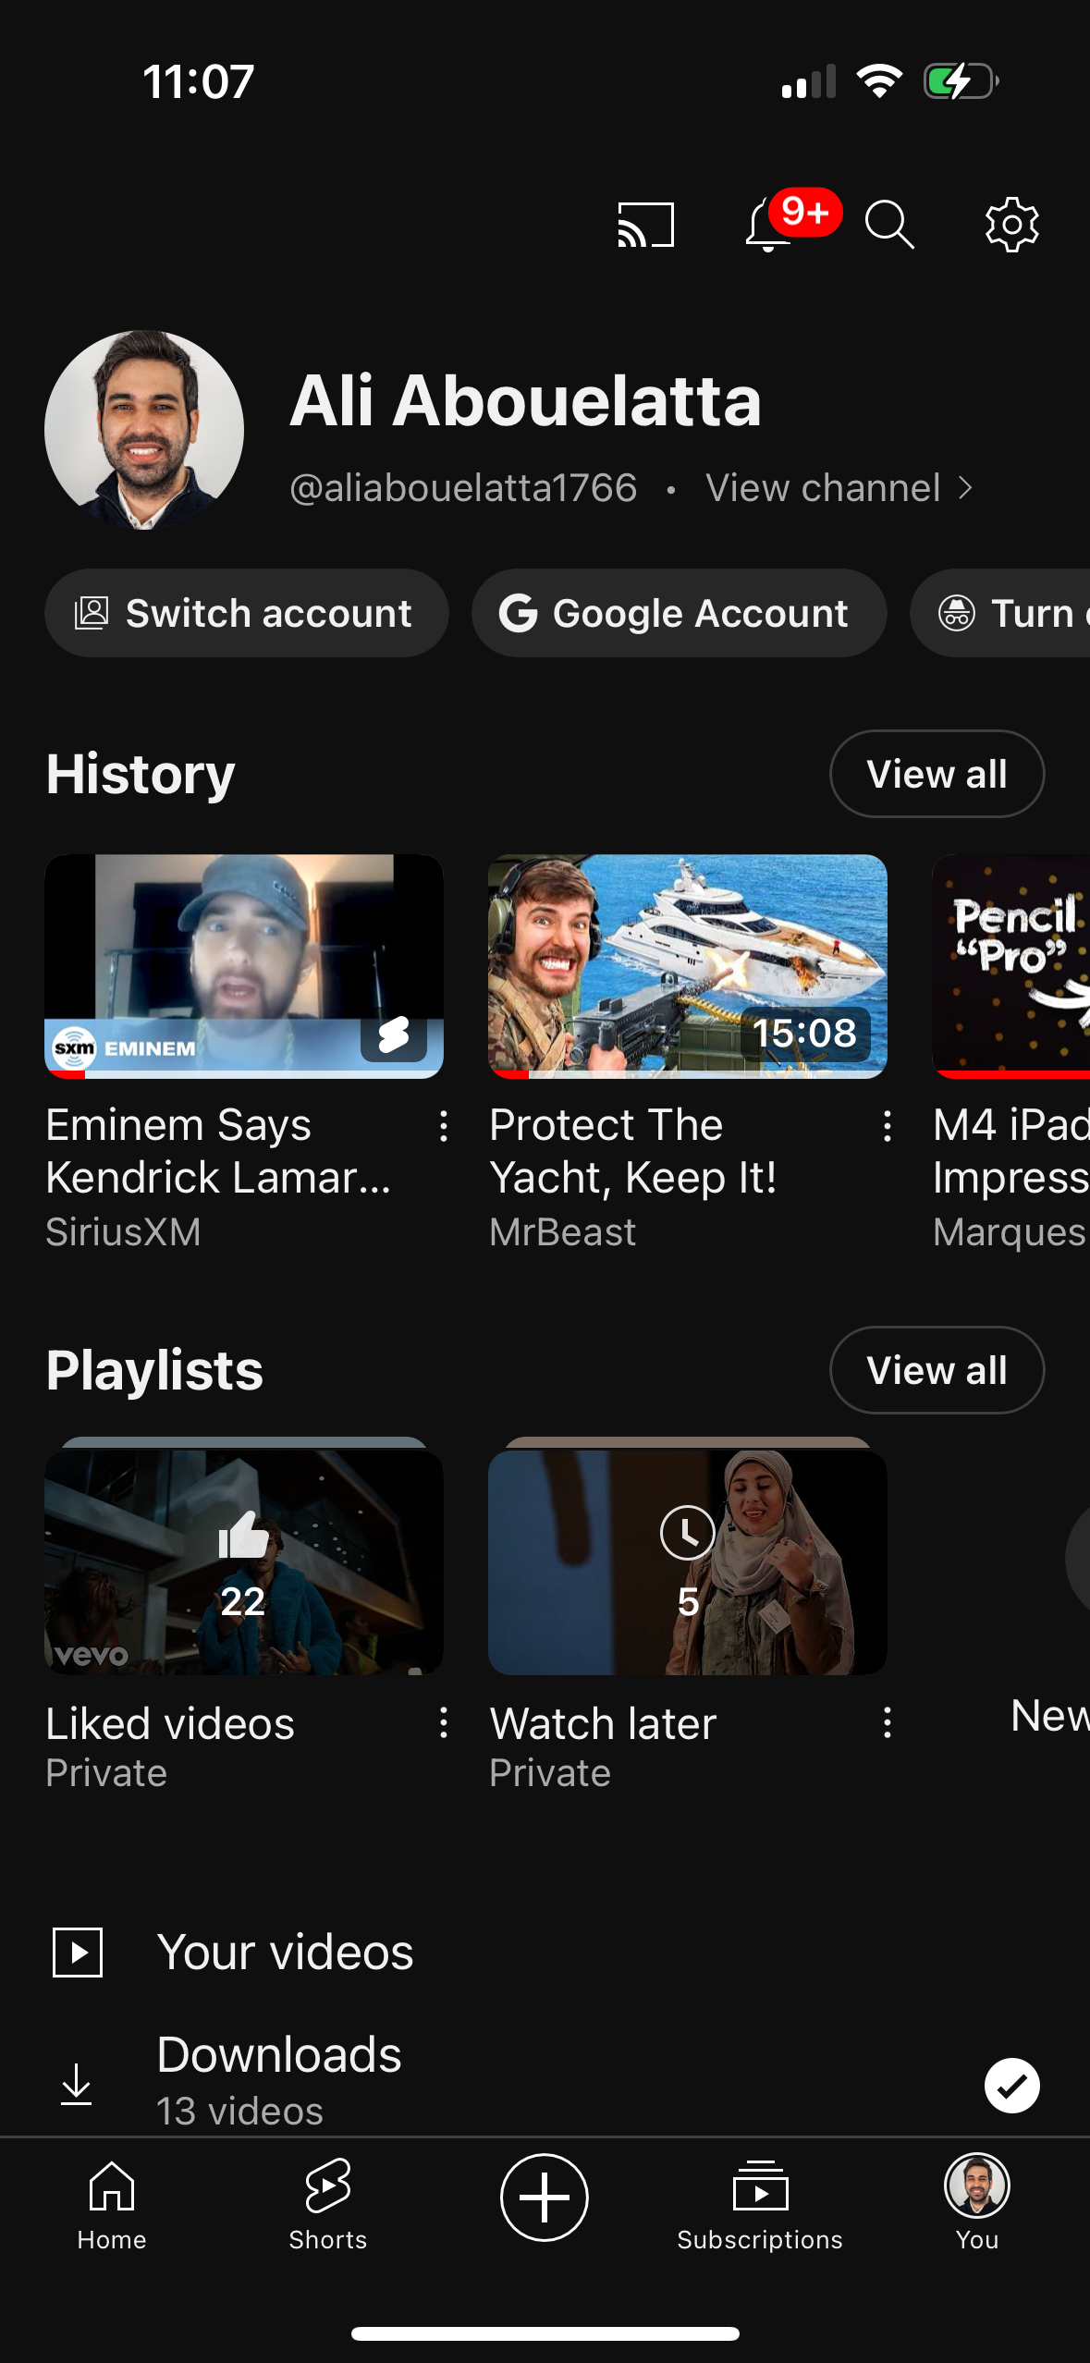Tap the 11:07 status bar clock
1090x2363 pixels.
(x=199, y=81)
